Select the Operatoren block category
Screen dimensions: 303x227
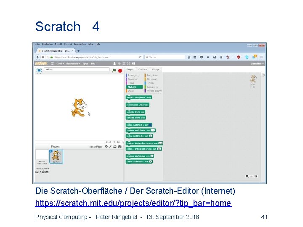point(152,87)
